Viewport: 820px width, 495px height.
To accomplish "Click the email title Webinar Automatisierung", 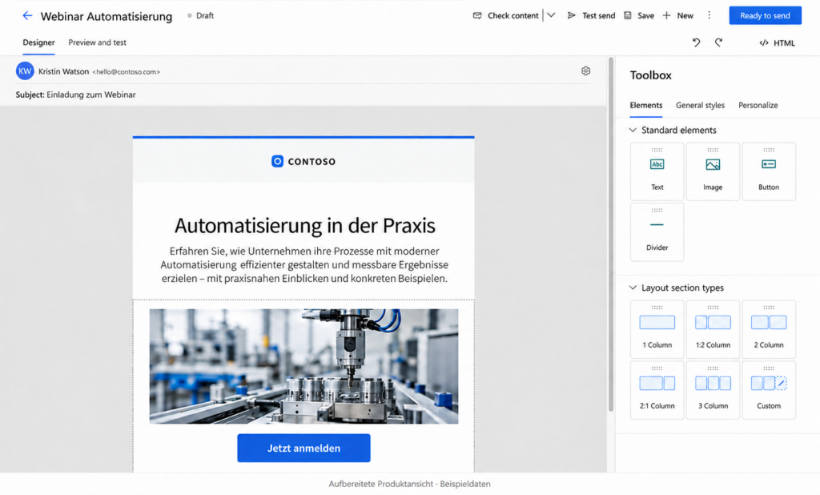I will coord(107,16).
